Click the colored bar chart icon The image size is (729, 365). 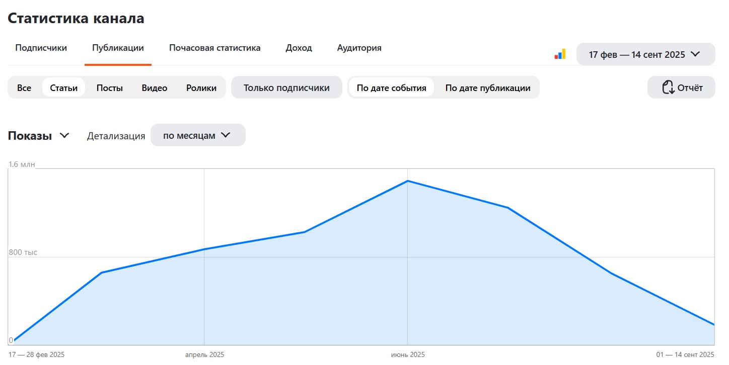tap(560, 54)
